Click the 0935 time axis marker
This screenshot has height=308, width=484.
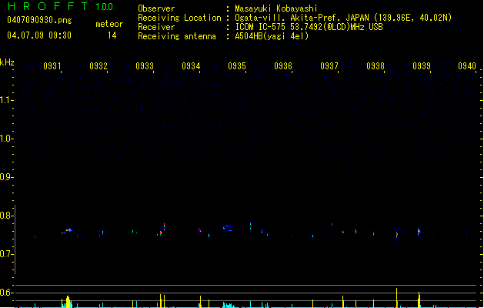point(237,66)
